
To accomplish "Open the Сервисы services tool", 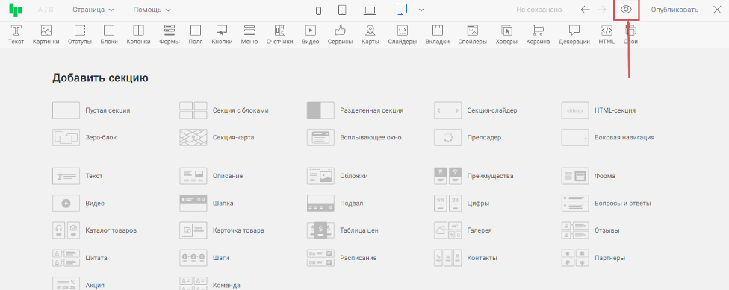I will tap(341, 35).
